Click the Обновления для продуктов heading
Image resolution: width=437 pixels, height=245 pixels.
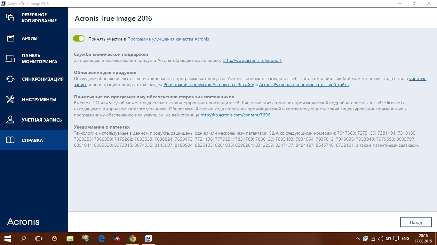pos(105,72)
